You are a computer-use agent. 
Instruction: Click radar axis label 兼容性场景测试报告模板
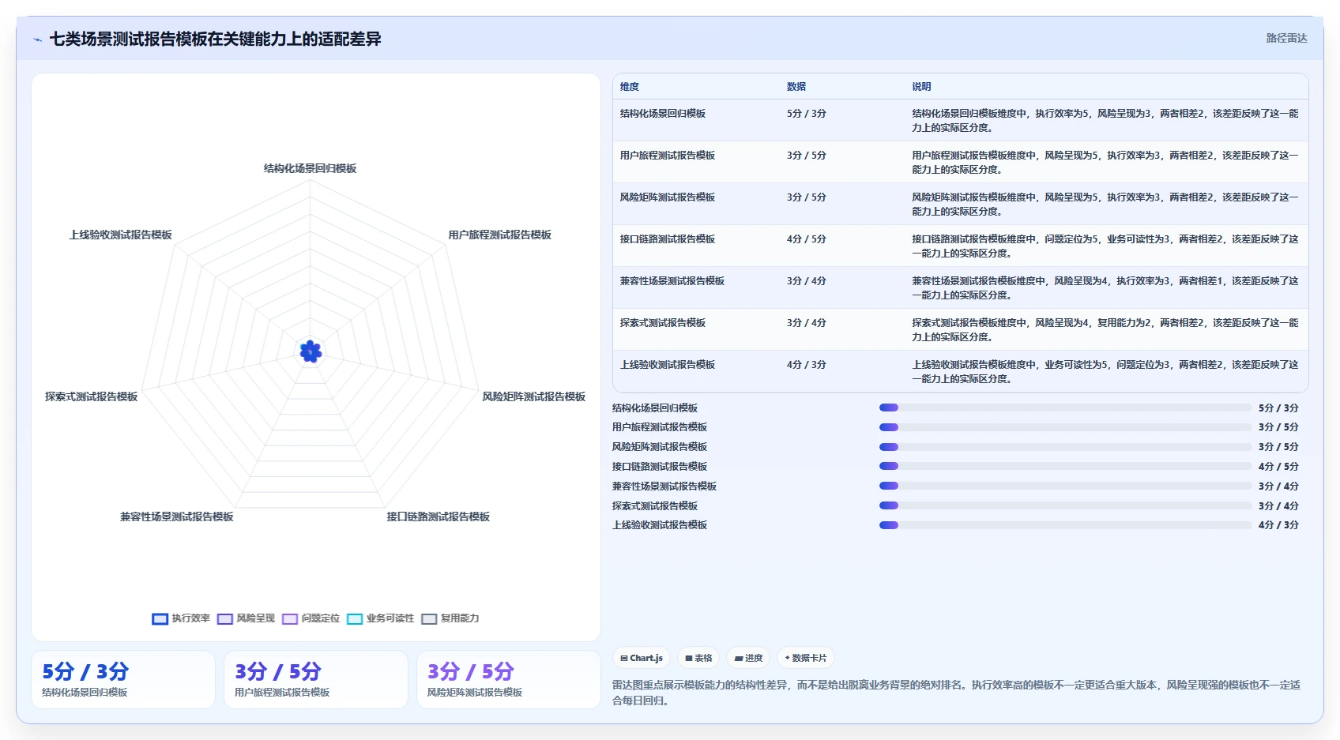177,516
